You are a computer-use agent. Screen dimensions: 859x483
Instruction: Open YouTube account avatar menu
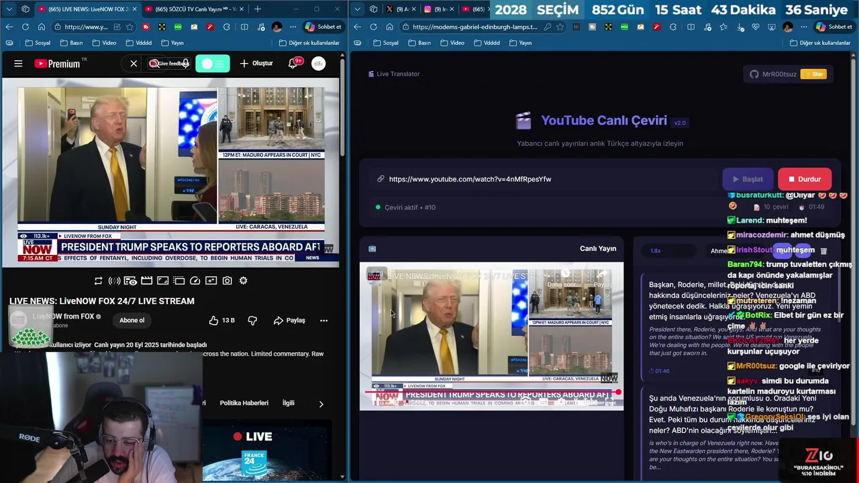pos(318,63)
